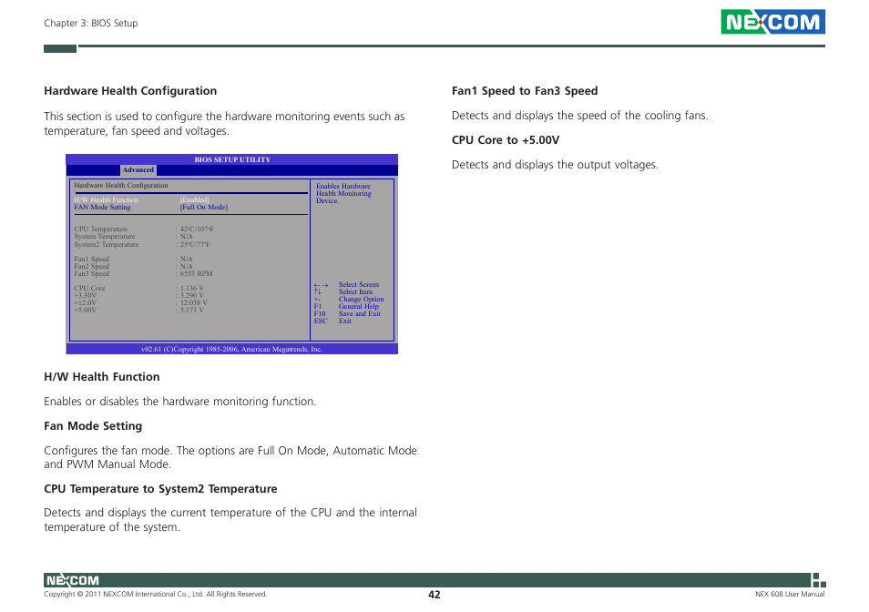Click the ESC Exit help entry
Screen dimensions: 869x612
pyautogui.click(x=332, y=321)
